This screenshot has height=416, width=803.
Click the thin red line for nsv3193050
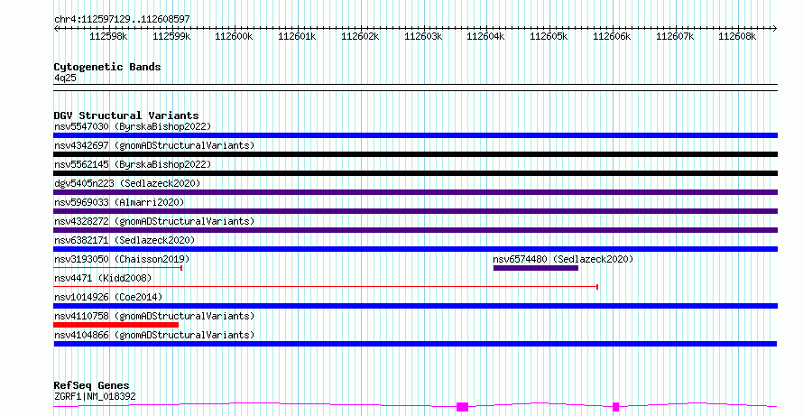(118, 267)
